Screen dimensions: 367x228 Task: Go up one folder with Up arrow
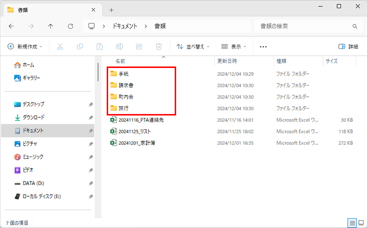[51, 26]
